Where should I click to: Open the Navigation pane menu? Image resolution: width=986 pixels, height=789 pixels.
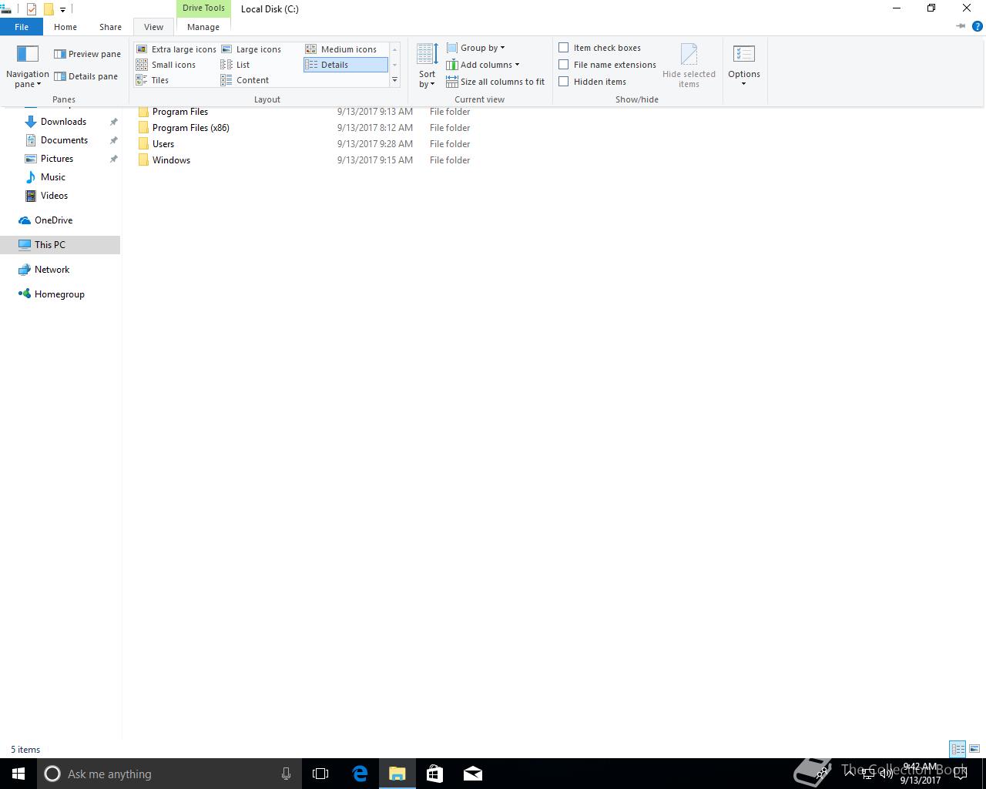point(28,67)
